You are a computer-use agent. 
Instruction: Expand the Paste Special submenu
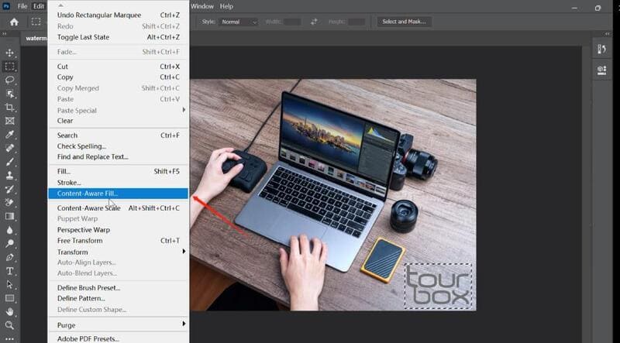(119, 110)
